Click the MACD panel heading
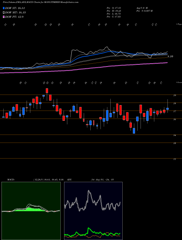182x240 pixels. point(11,180)
